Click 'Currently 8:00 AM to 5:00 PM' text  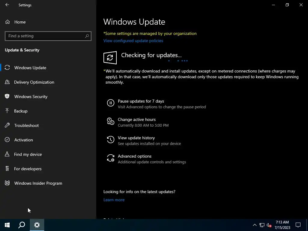point(143,125)
